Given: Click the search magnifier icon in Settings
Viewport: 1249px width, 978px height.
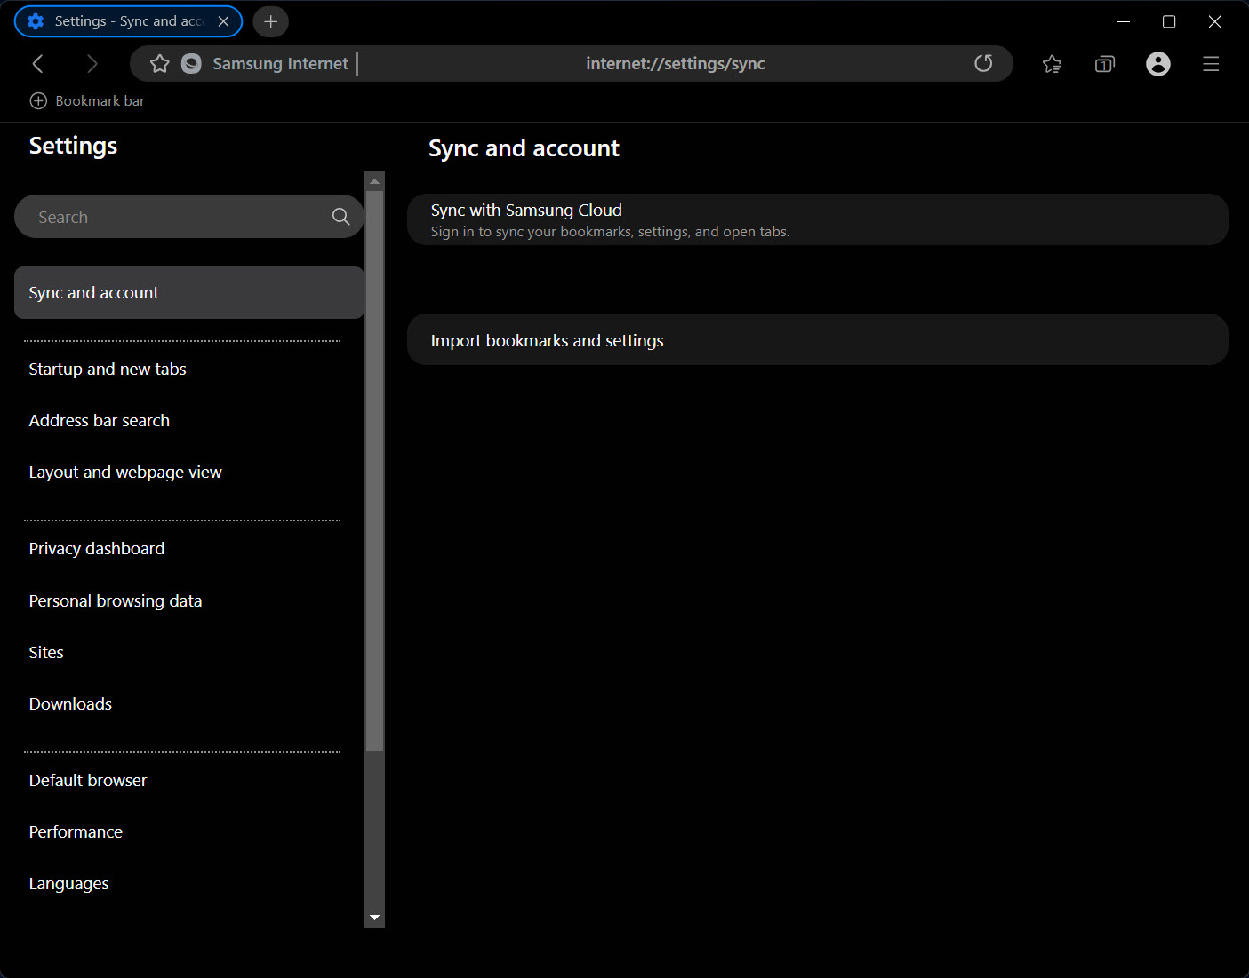Looking at the screenshot, I should [x=340, y=217].
